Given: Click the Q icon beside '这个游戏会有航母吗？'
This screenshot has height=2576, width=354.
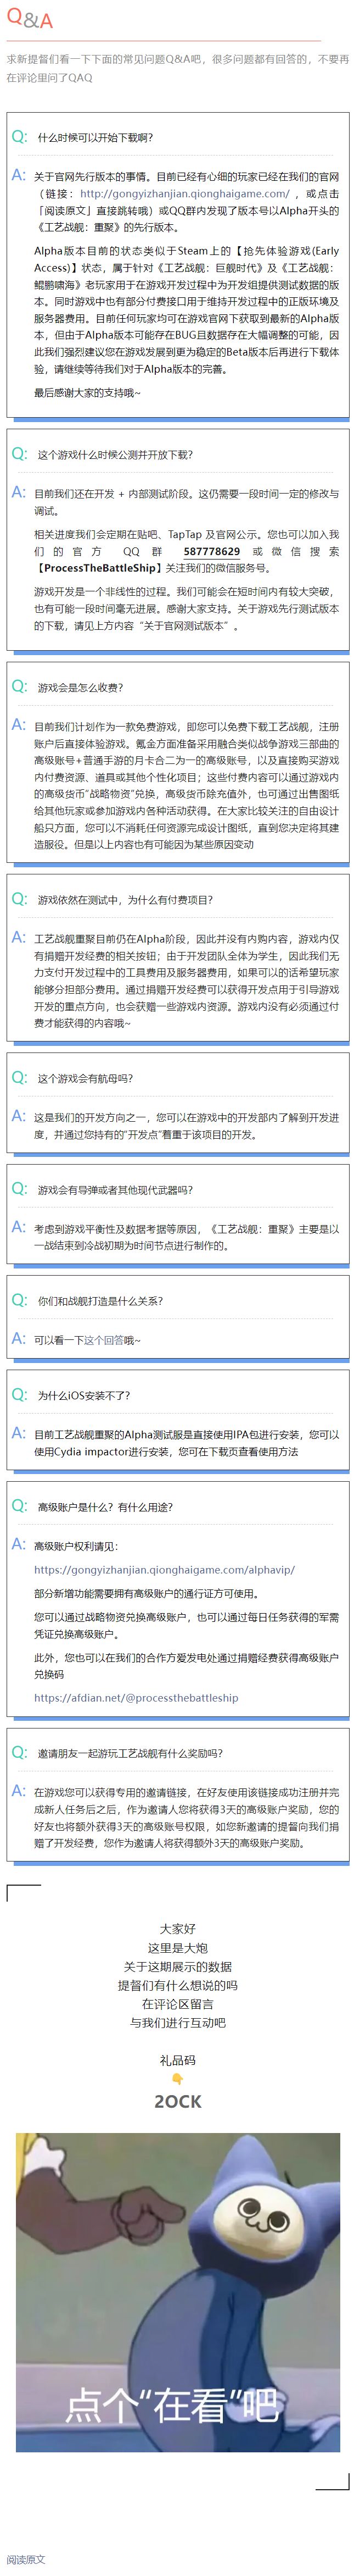Looking at the screenshot, I should (19, 1078).
